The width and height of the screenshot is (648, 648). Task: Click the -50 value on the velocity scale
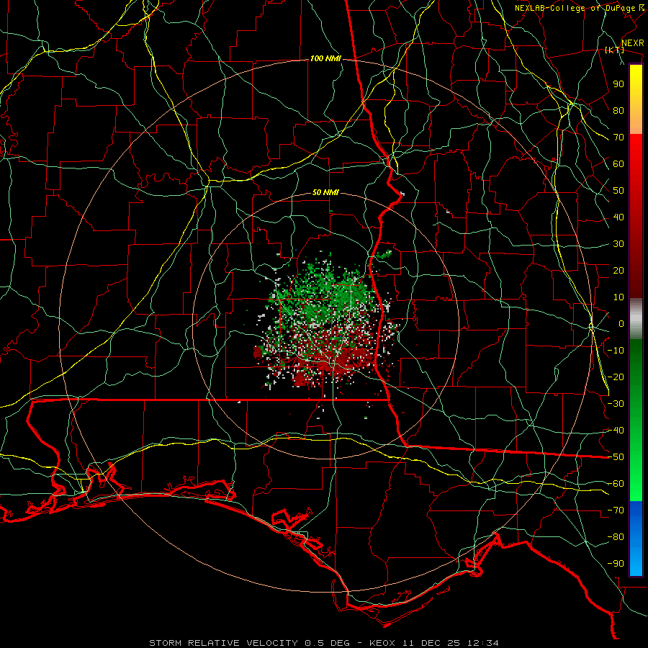point(616,457)
